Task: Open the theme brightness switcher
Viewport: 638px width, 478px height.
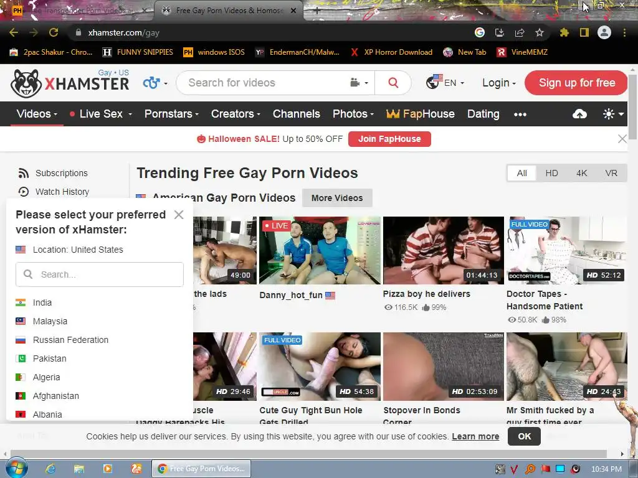Action: [x=614, y=115]
